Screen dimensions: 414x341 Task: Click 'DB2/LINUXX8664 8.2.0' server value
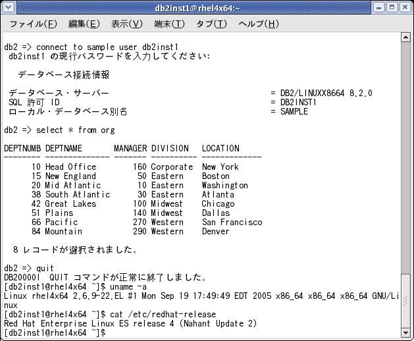point(326,93)
